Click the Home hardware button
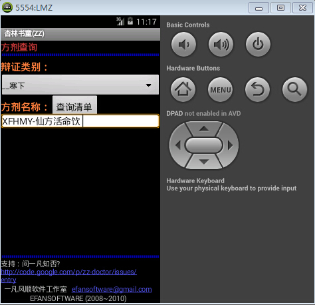Viewport: 315px width, 305px height. coord(183,90)
